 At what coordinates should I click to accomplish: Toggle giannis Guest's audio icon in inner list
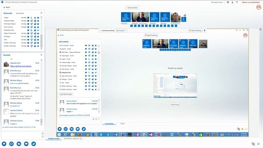(89, 49)
